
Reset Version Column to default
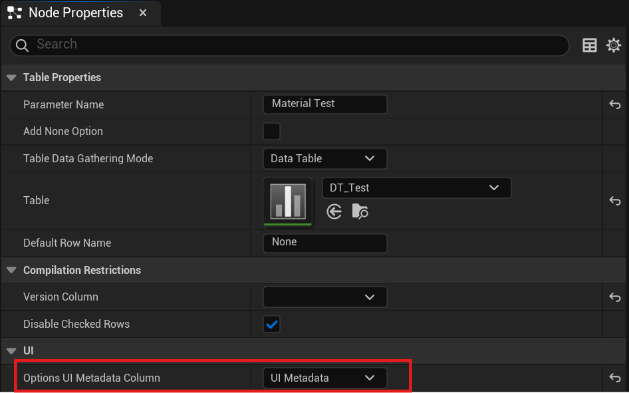(x=615, y=297)
